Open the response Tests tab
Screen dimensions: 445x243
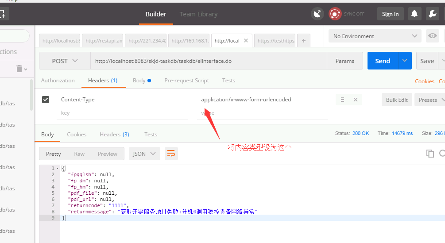151,135
